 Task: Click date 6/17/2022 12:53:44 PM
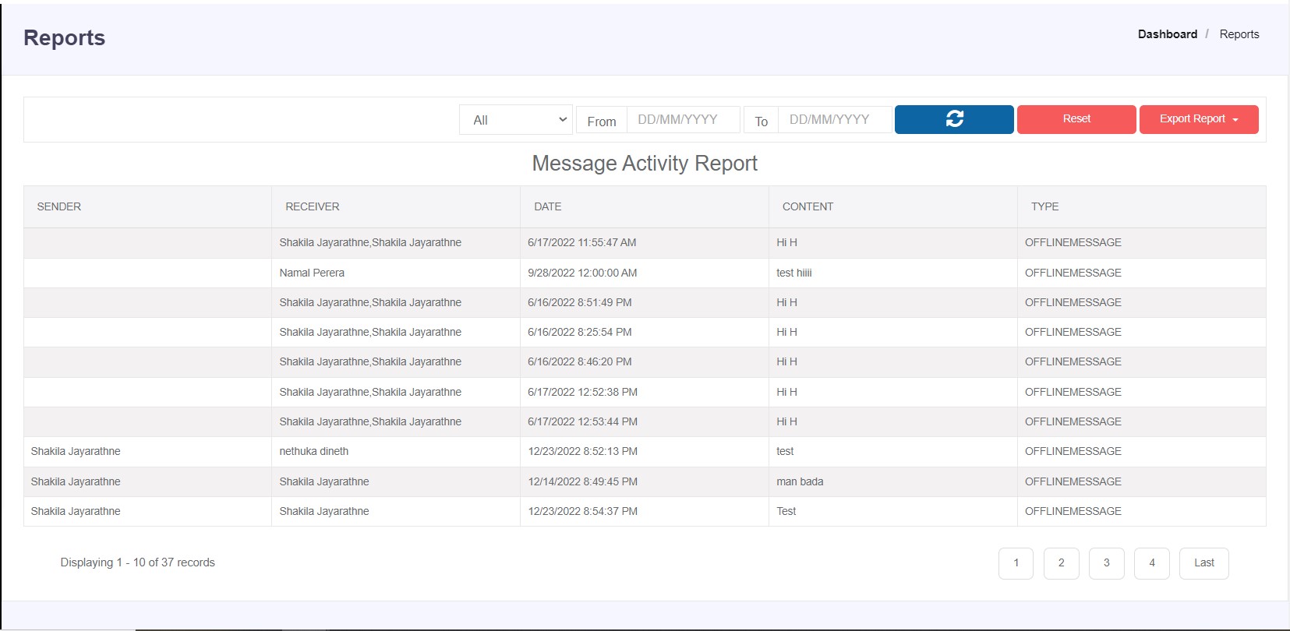(x=583, y=421)
